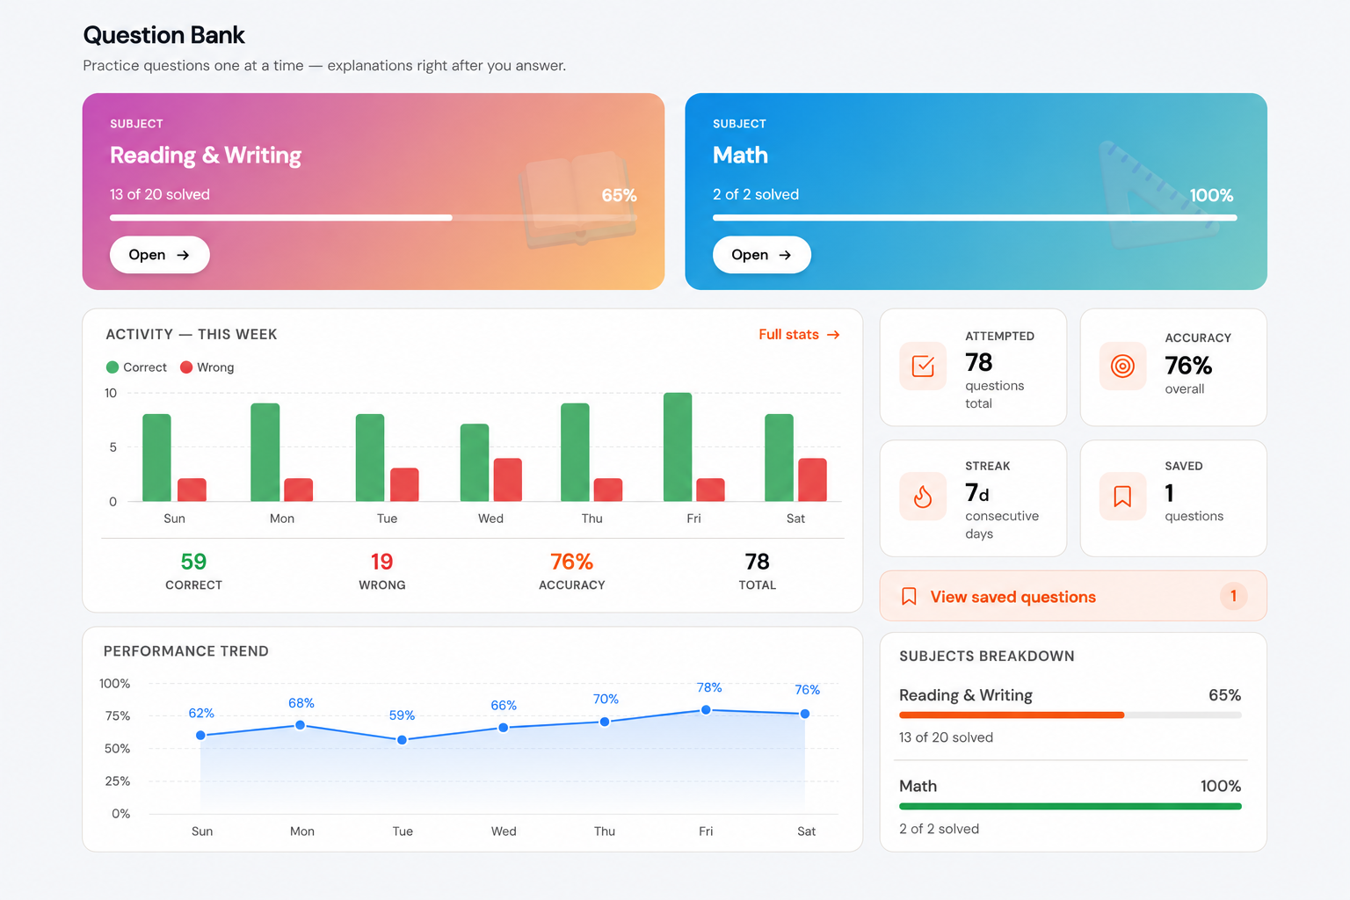Click the "Reading & Writing" title on the pink card
The image size is (1350, 900).
click(x=206, y=156)
